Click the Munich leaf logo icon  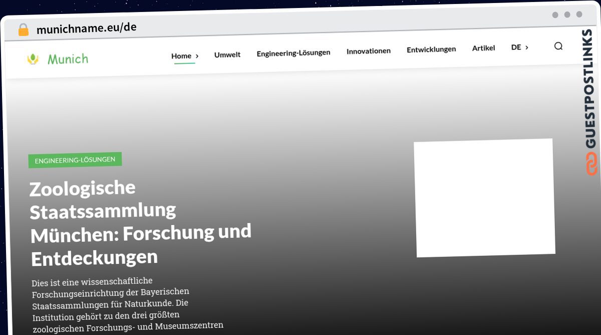(x=33, y=59)
